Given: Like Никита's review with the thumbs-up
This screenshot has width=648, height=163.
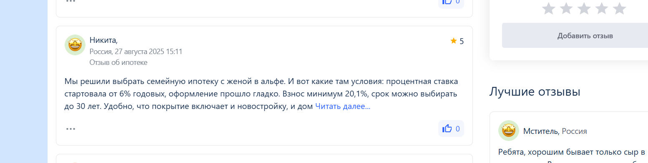Looking at the screenshot, I should point(451,128).
